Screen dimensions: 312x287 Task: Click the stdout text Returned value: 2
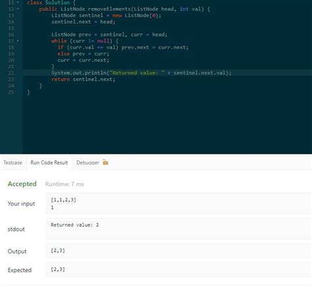[74, 225]
